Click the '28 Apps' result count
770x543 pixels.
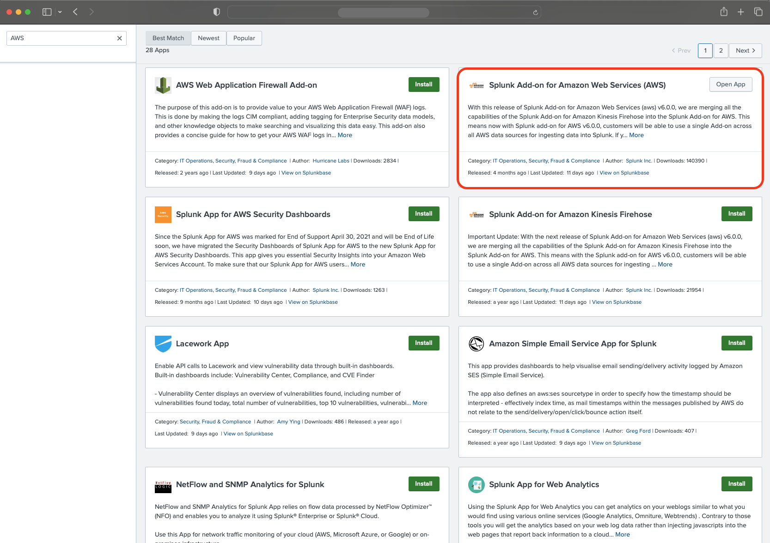pyautogui.click(x=158, y=50)
